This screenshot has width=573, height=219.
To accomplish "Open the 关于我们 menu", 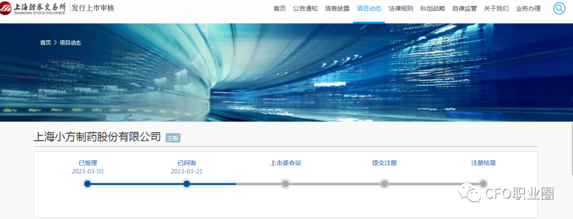I will point(496,9).
